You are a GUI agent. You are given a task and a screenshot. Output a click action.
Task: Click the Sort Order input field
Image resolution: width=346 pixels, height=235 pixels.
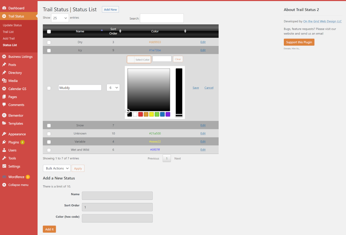point(117,207)
